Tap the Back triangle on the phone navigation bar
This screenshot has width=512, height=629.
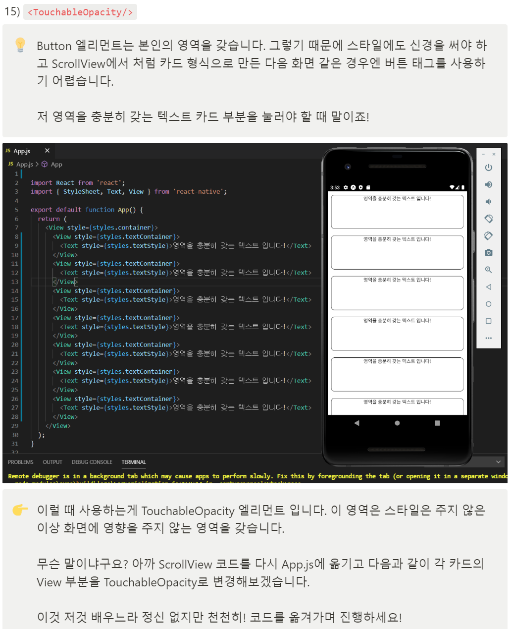point(357,423)
